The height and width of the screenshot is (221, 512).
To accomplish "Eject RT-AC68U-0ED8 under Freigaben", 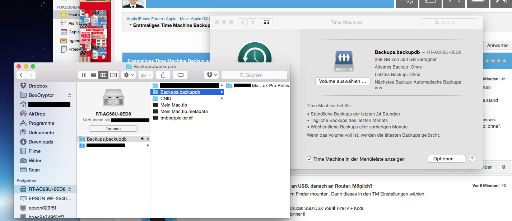I will [70, 189].
